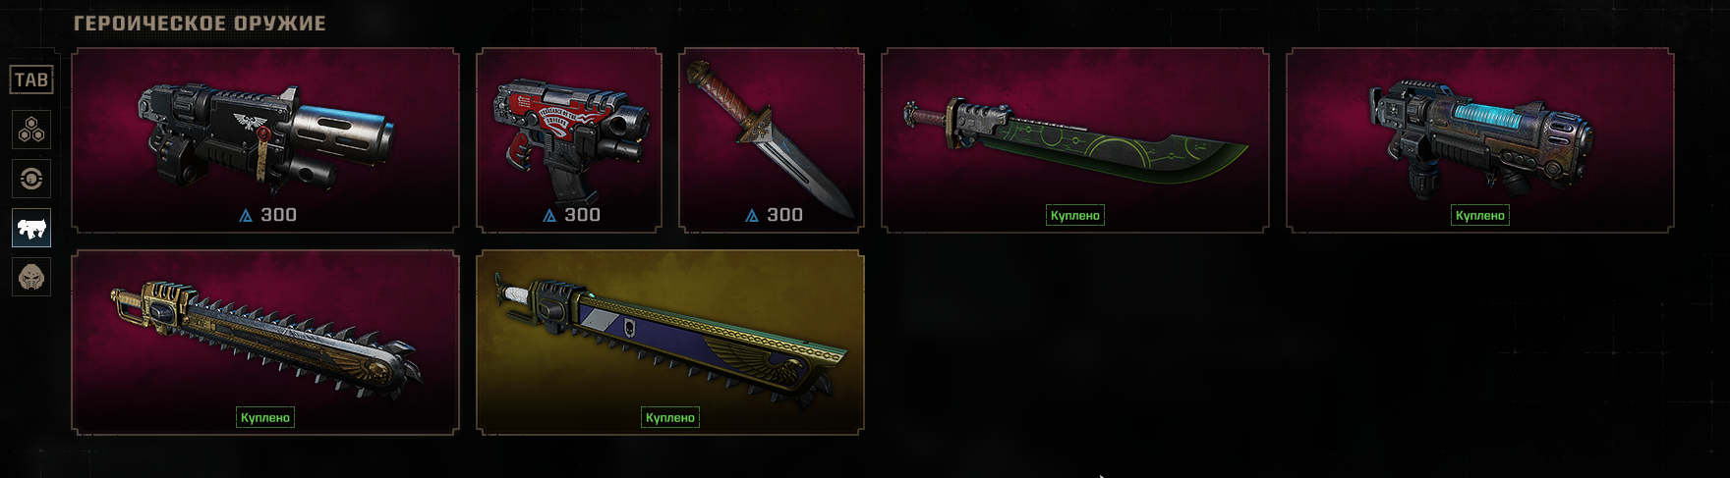Choose the combat knife skin
Screen dimensions: 1730x478
(772, 140)
